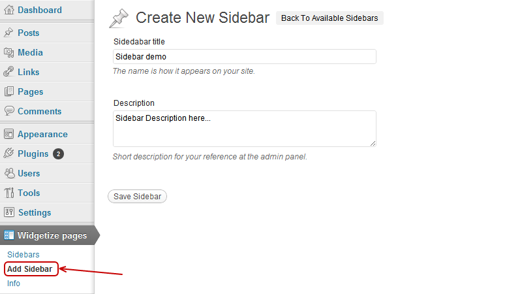Click the Comments speech bubble icon
522x294 pixels.
click(9, 111)
